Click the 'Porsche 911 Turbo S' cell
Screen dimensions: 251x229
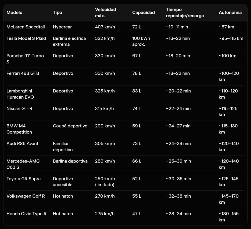(25, 59)
